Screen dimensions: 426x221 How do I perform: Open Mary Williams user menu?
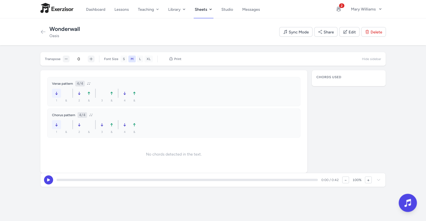click(x=366, y=9)
